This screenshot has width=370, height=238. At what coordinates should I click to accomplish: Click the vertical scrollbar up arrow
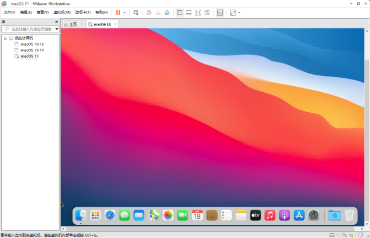pyautogui.click(x=367, y=31)
